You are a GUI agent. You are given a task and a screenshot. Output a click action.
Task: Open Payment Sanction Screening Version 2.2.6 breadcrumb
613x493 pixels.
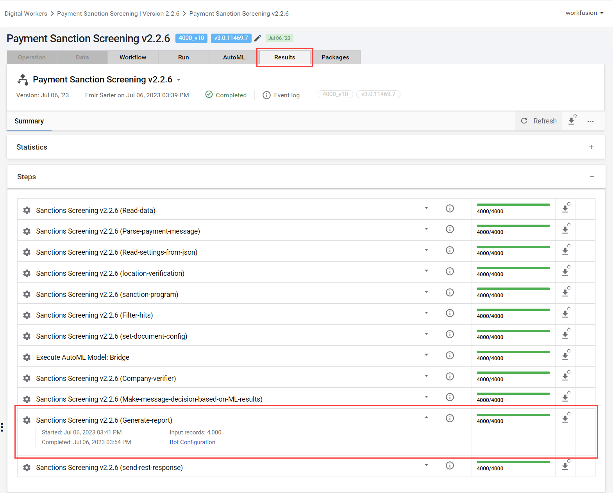tap(118, 13)
